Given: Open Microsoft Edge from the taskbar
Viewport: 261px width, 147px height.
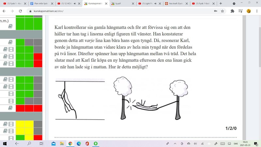Looking at the screenshot, I should point(79,143).
